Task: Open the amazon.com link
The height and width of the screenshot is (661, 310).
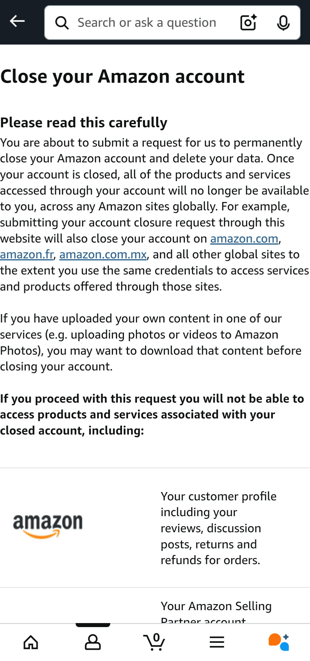Action: point(243,239)
